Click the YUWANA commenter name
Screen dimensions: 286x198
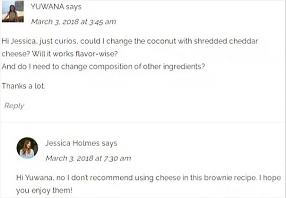pos(47,7)
